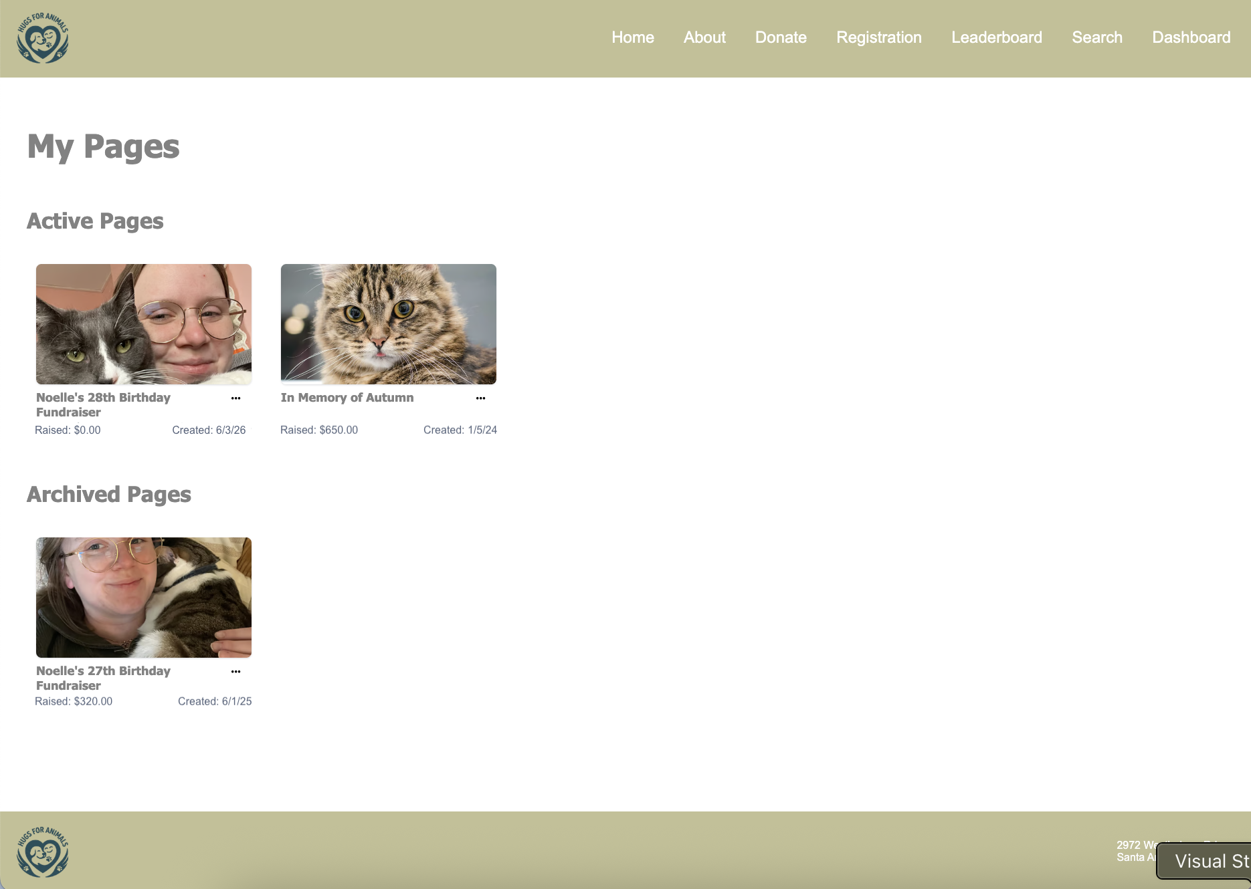This screenshot has height=889, width=1251.
Task: Open options menu for In Memory of Autumn
Action: coord(480,398)
